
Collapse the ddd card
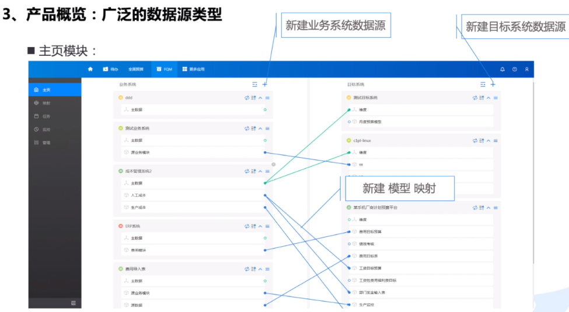(x=260, y=98)
